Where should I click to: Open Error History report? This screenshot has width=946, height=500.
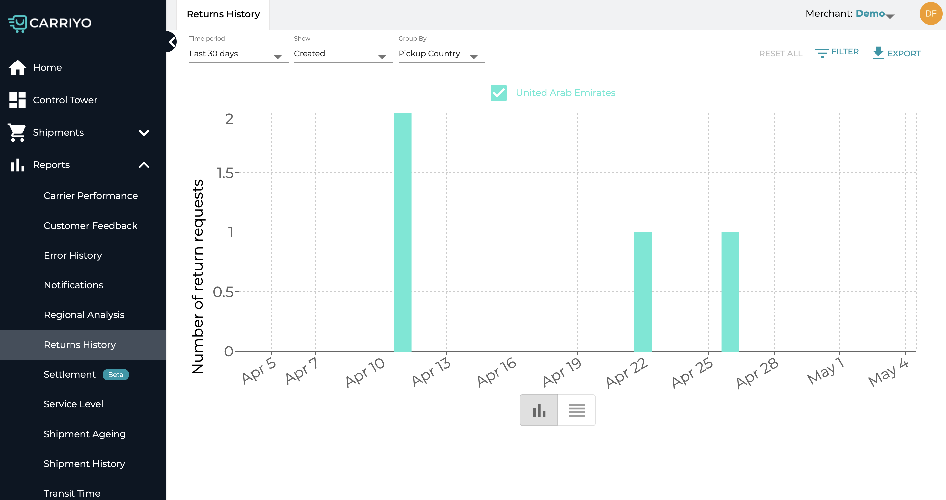(x=73, y=255)
